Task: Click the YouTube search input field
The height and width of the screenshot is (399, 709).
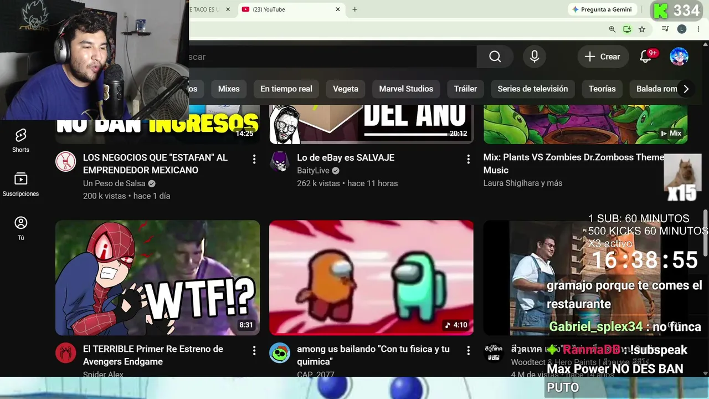Action: 332,57
